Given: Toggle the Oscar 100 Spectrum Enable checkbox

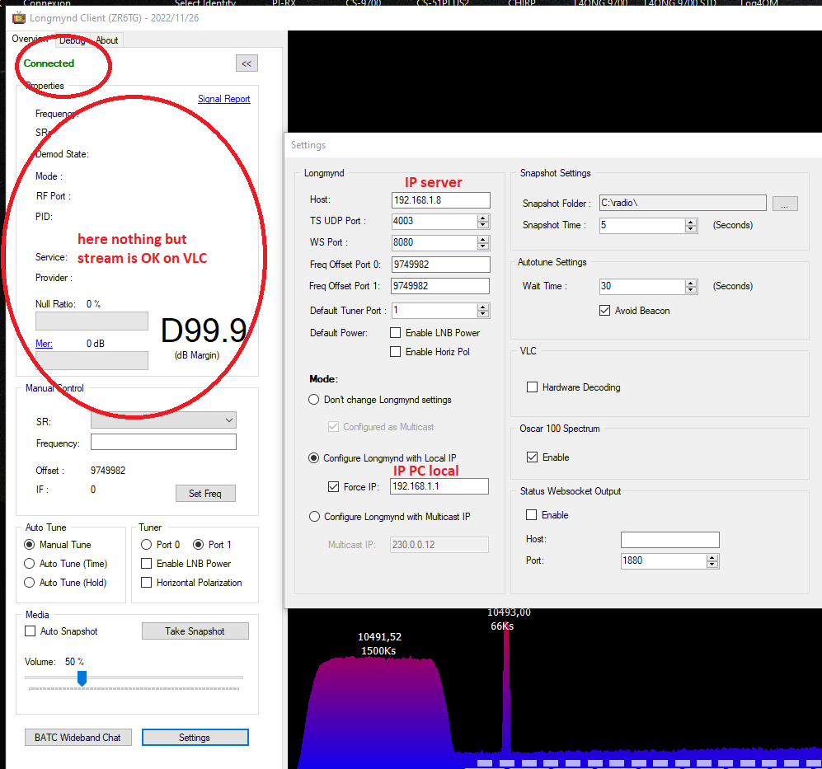Looking at the screenshot, I should tap(533, 457).
